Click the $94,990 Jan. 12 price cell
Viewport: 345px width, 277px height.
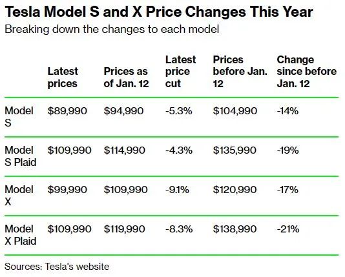point(123,110)
